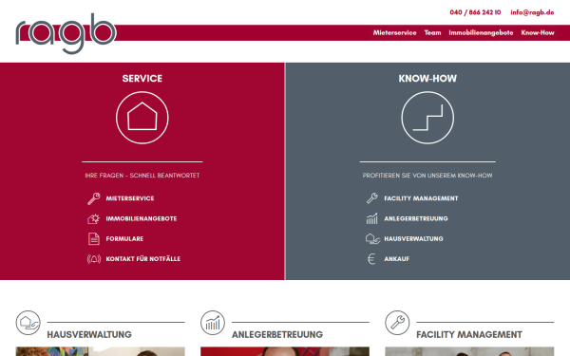Image resolution: width=570 pixels, height=356 pixels.
Task: Click the text 'Profitieren Sie von unserem Know-How'
Action: (x=427, y=176)
